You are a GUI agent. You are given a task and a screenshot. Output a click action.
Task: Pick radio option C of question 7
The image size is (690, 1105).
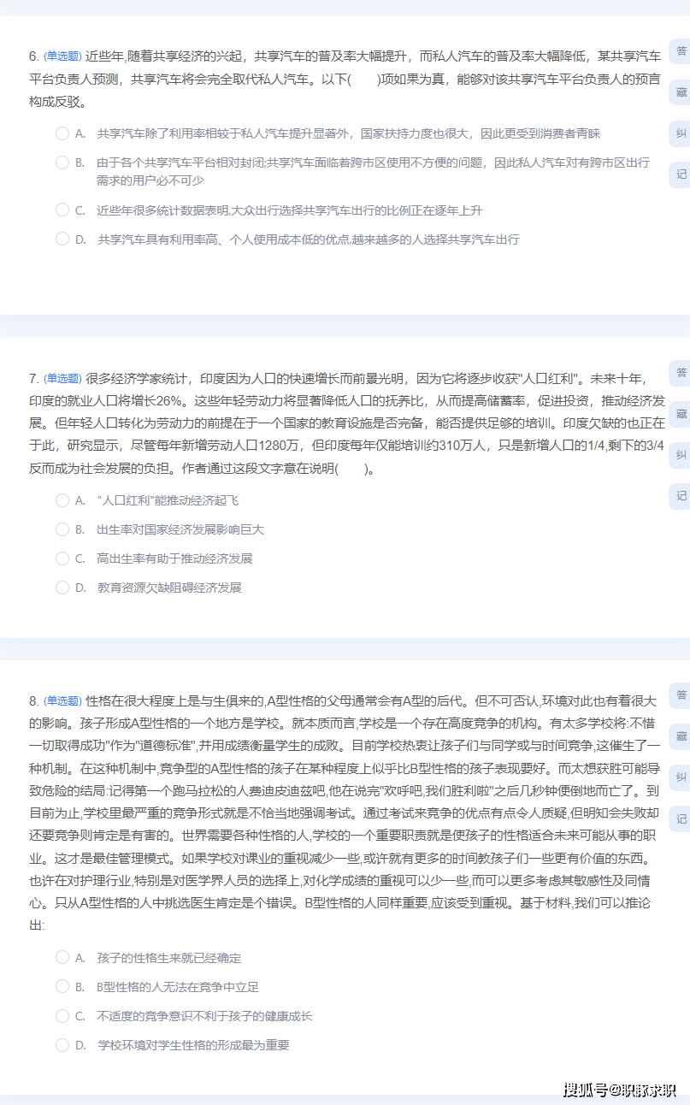point(62,558)
